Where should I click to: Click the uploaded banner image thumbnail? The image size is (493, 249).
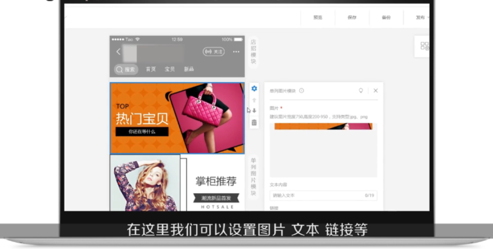tap(323, 126)
